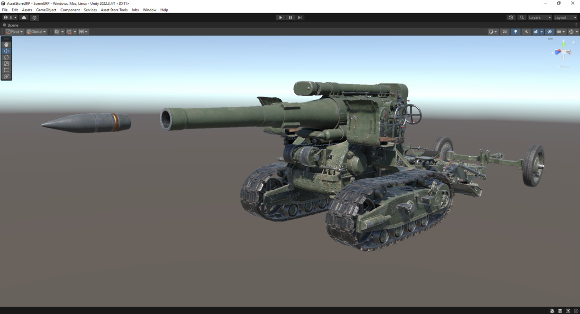Viewport: 580px width, 314px height.
Task: Toggle 2D view mode in Scene view
Action: click(504, 31)
